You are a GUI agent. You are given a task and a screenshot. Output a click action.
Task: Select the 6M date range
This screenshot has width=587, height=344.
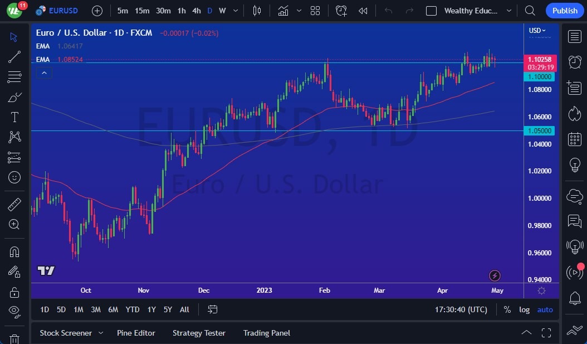[113, 309]
